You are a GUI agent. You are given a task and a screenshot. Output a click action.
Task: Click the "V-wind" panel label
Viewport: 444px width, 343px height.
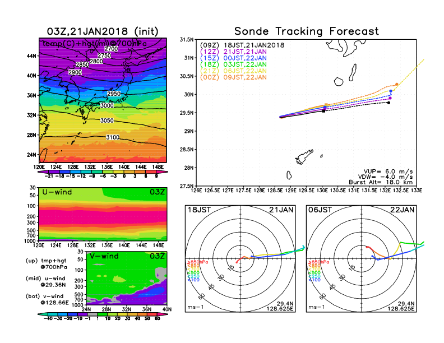104,256
